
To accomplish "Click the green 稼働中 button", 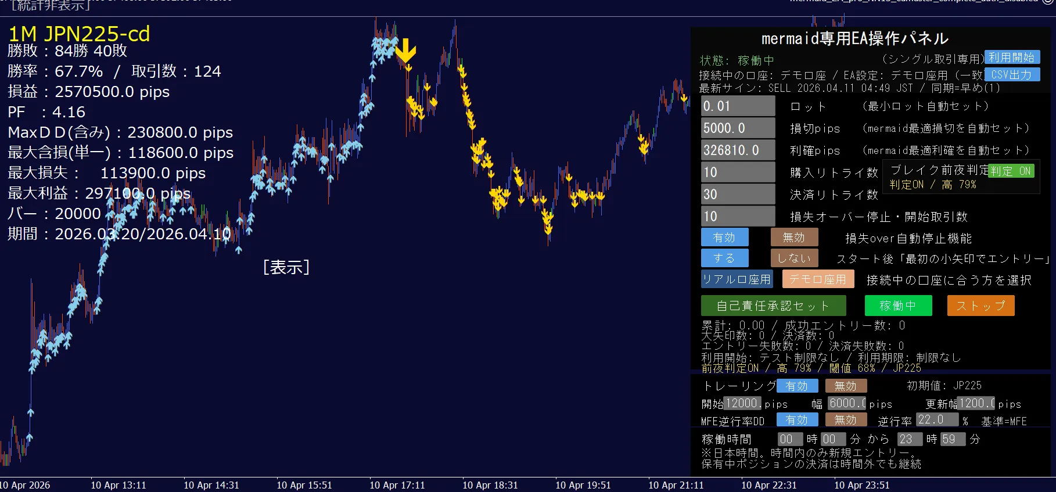I will pos(898,306).
